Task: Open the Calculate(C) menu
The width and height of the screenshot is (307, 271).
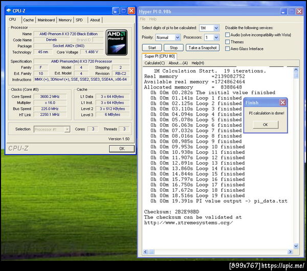Action: (x=155, y=63)
